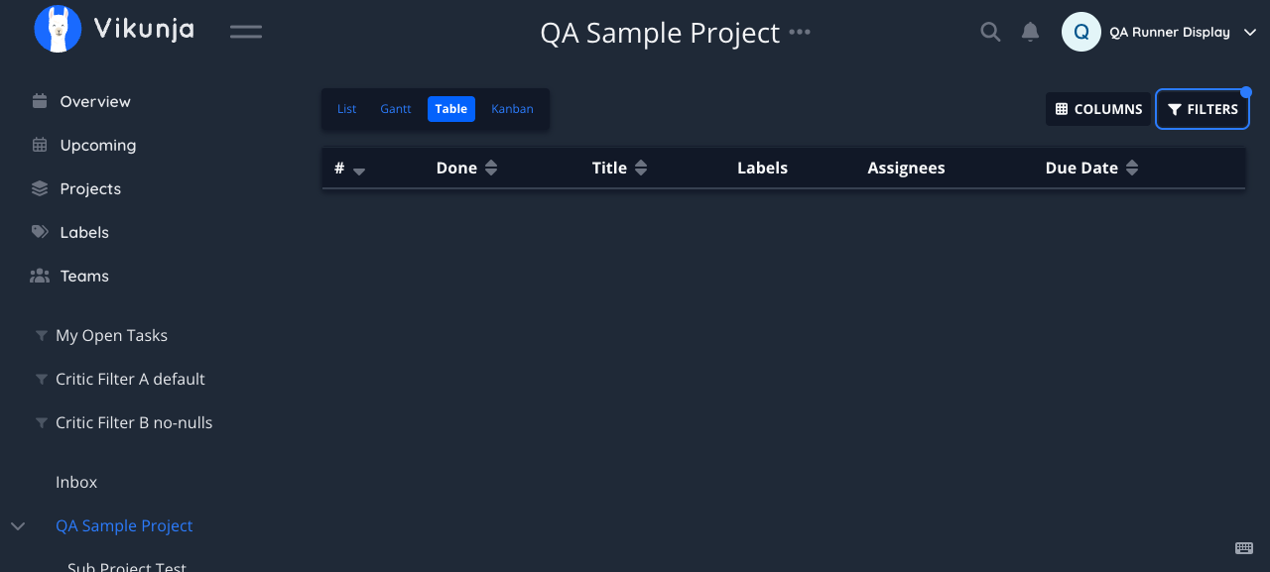This screenshot has width=1270, height=572.
Task: Sort by the # column arrow
Action: [359, 171]
